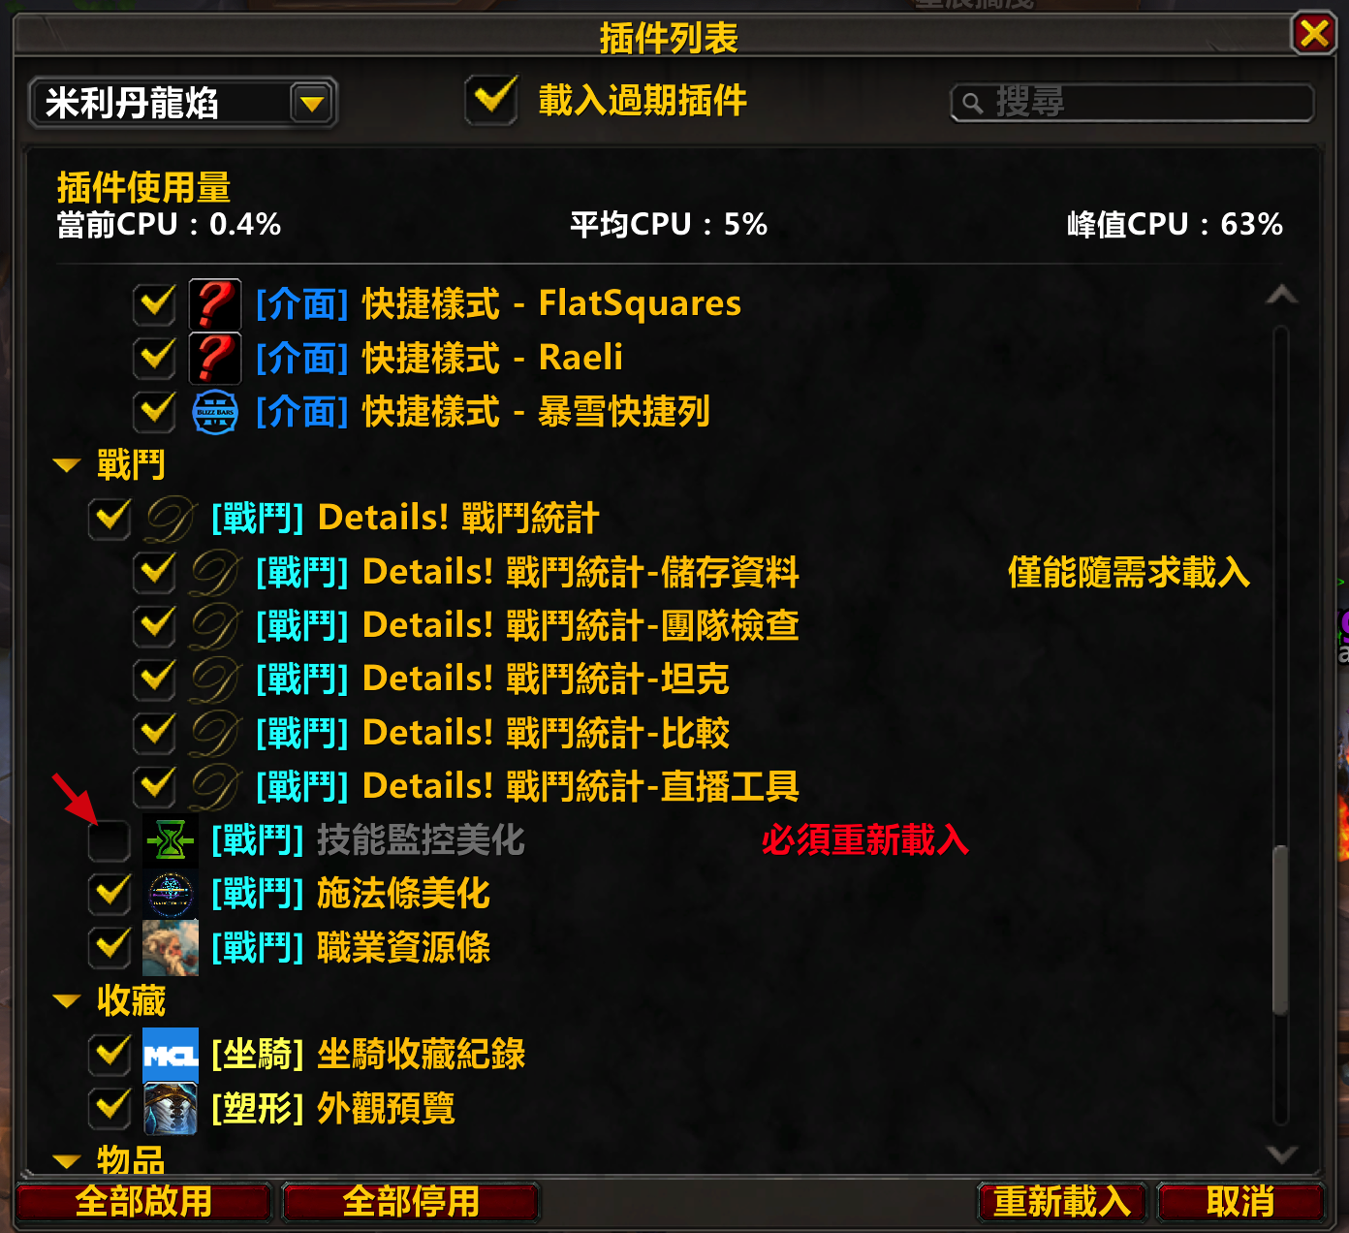Click the 重新載入 button
The width and height of the screenshot is (1349, 1233).
click(x=1062, y=1202)
